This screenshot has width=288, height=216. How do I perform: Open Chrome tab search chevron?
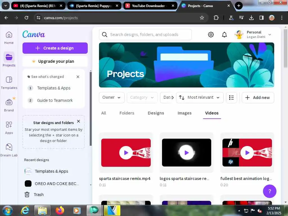pos(6,6)
